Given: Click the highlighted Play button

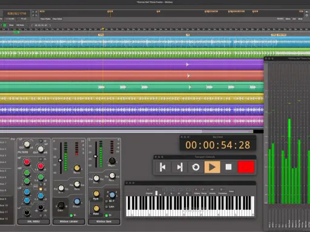Looking at the screenshot, I should [x=212, y=167].
